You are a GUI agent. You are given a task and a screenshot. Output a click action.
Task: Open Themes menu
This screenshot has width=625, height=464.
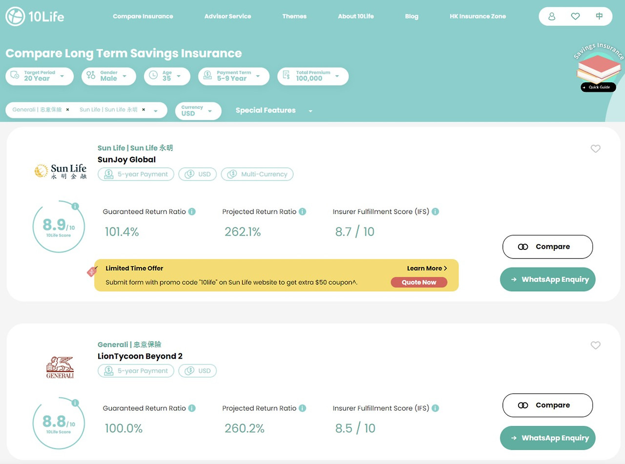pos(294,16)
